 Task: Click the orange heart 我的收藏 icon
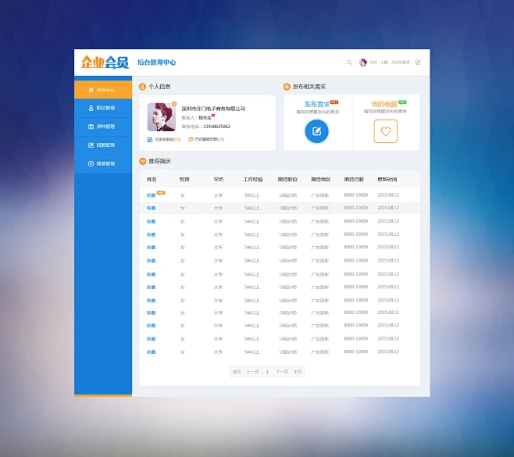pos(385,131)
